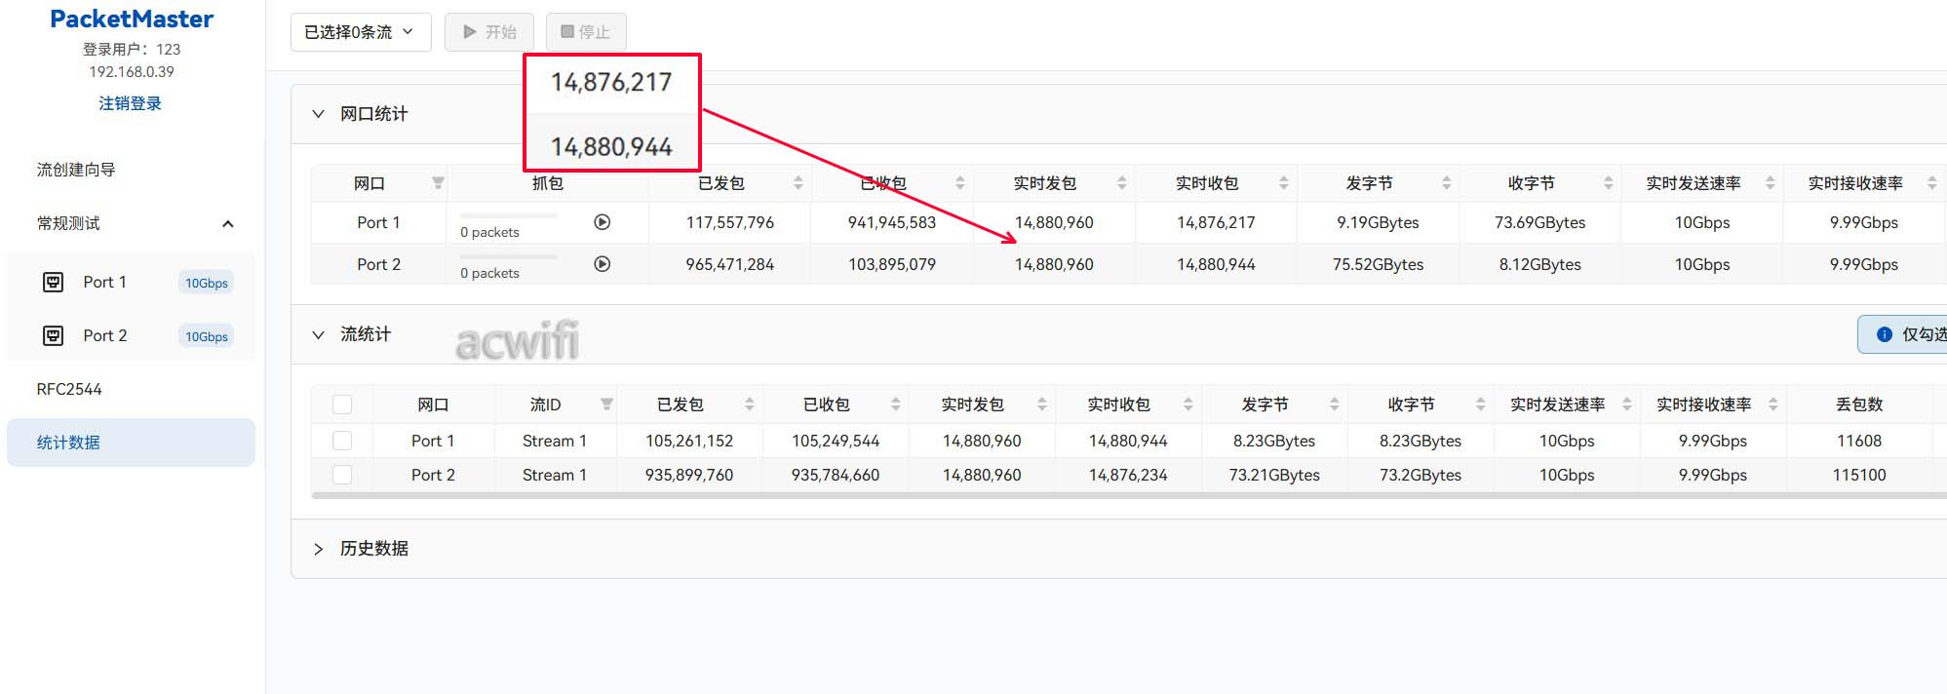
Task: Sort stream statistics by 收字节 column
Action: [1480, 405]
